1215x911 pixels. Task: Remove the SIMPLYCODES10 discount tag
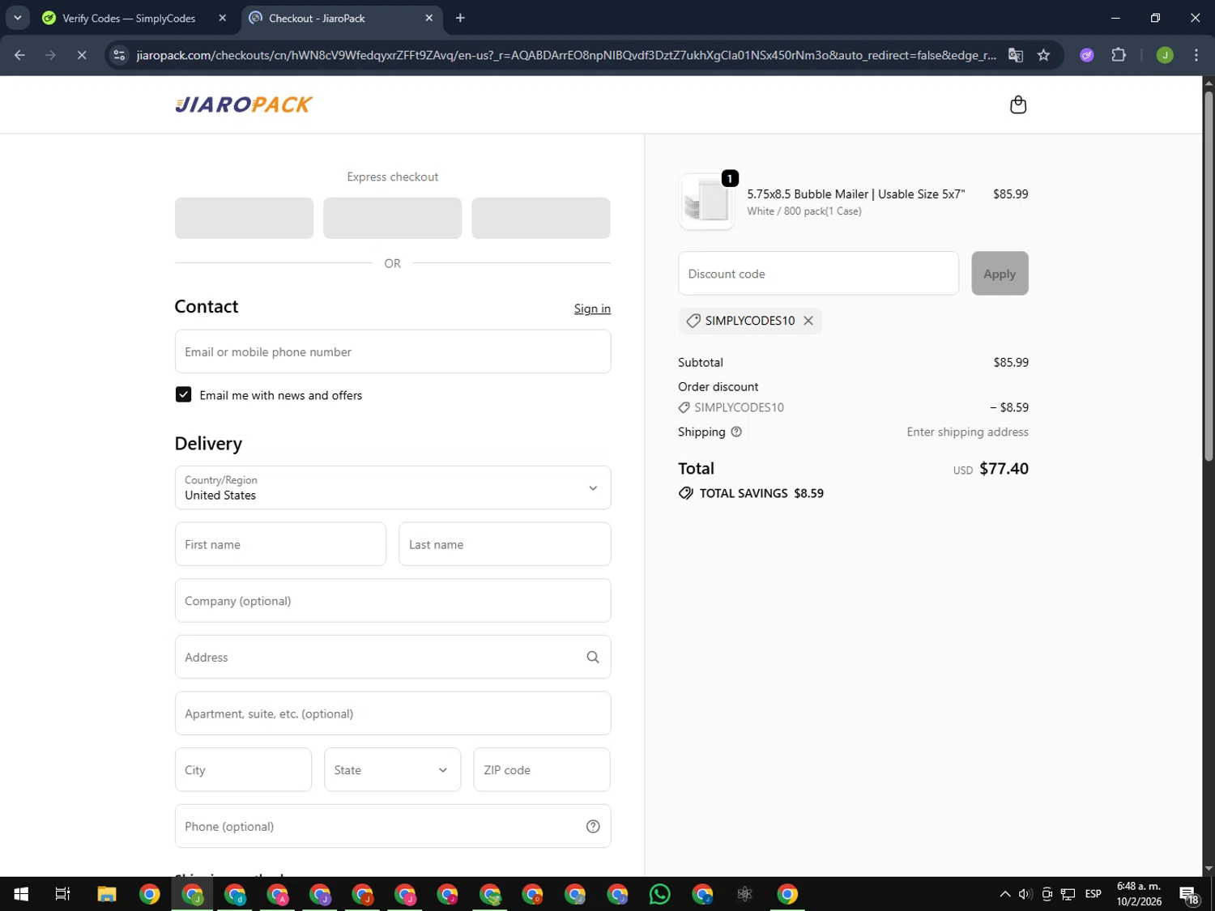click(808, 321)
